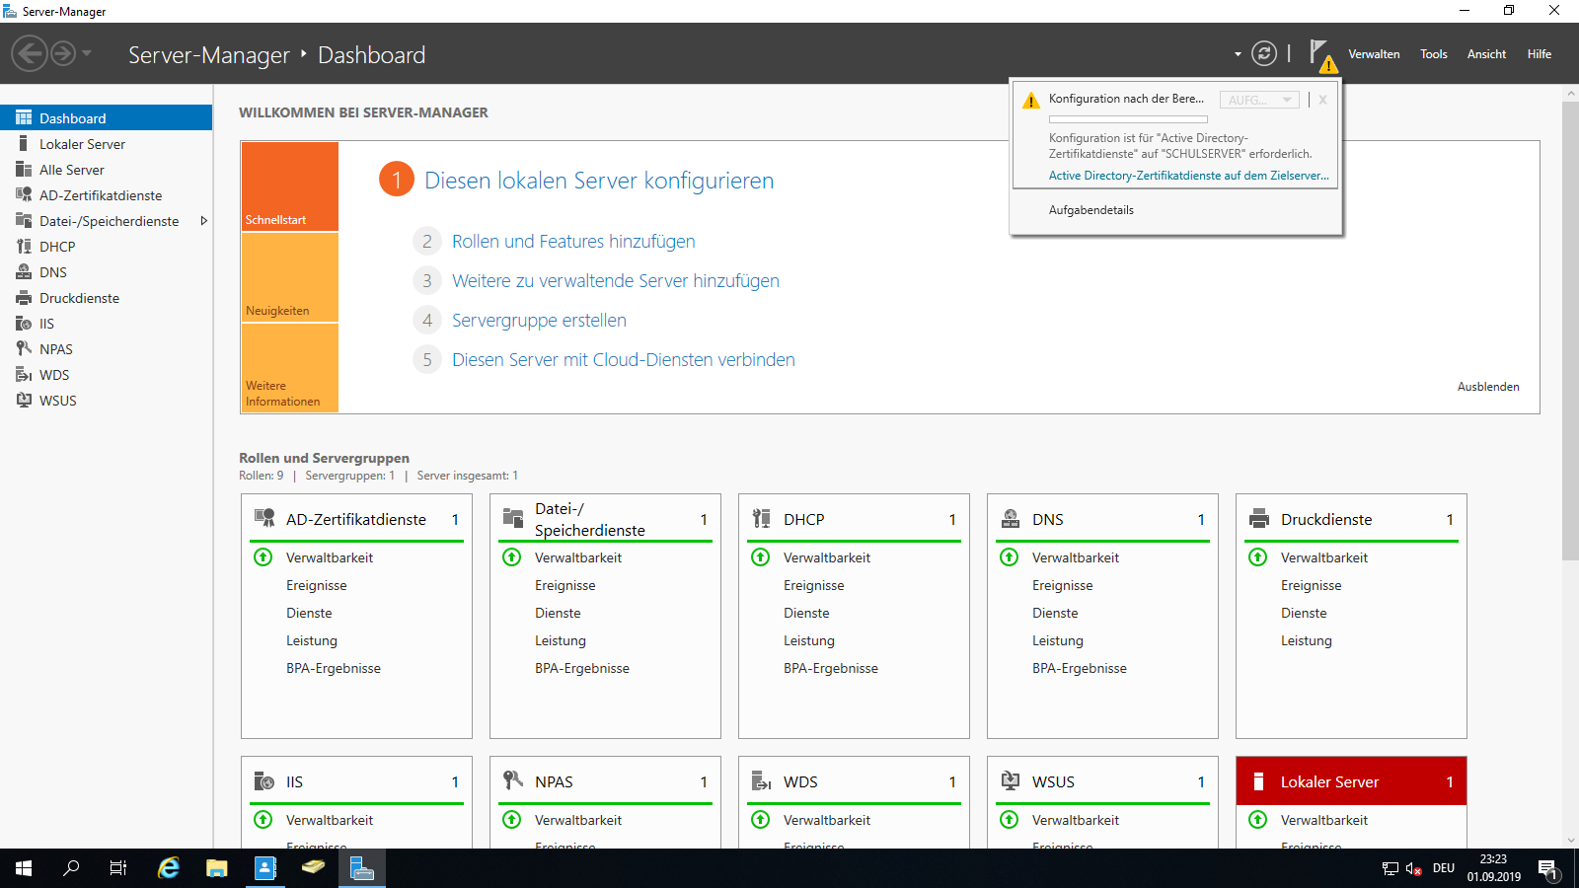Image resolution: width=1579 pixels, height=888 pixels.
Task: Click Rollen und Features hinzufügen link
Action: tap(573, 242)
